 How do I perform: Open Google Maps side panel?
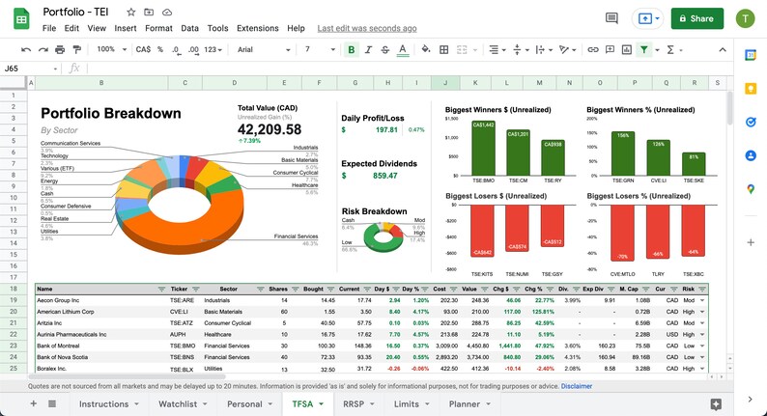(751, 188)
